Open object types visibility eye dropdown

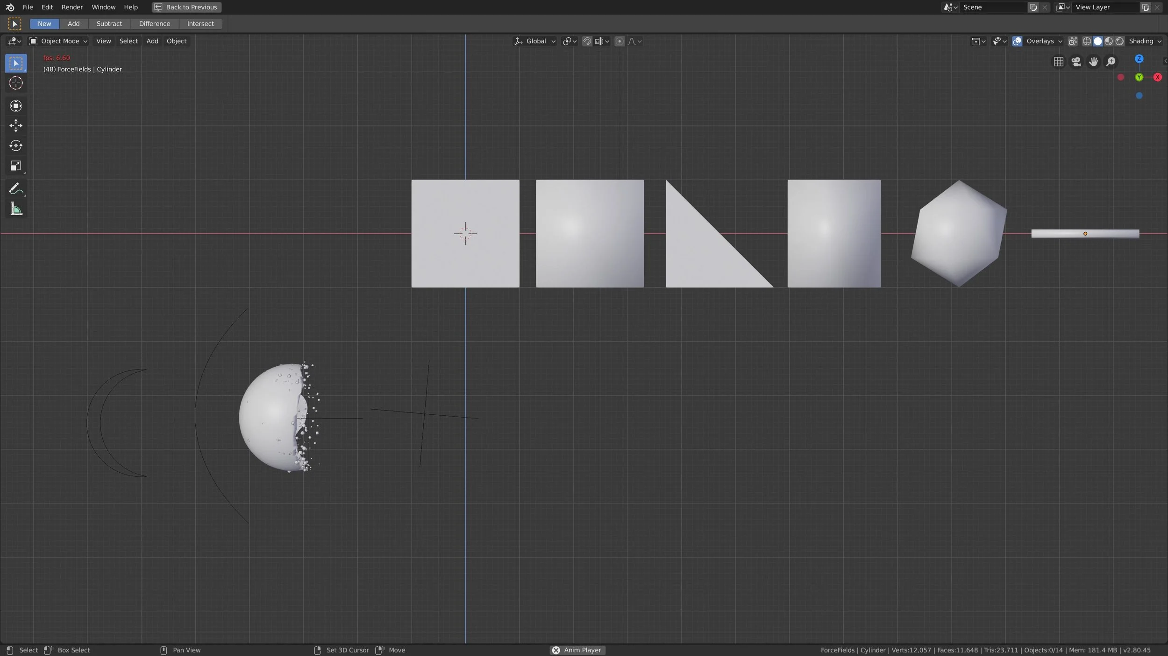[x=999, y=41]
